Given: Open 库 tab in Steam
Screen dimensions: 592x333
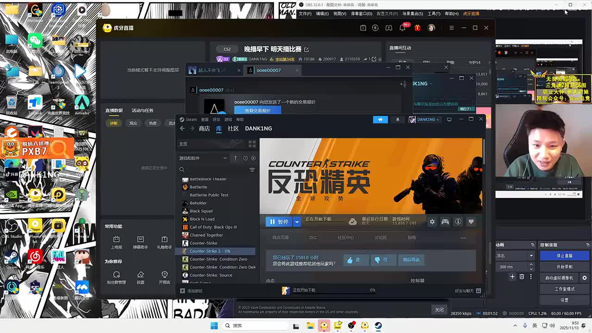Looking at the screenshot, I should [219, 129].
